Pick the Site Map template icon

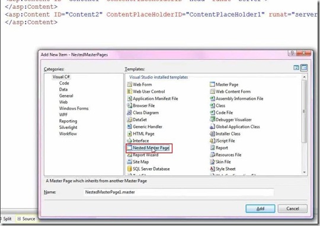tap(129, 162)
